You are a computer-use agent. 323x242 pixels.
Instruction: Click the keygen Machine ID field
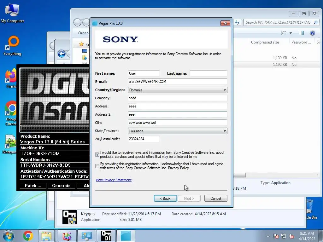[55, 153]
